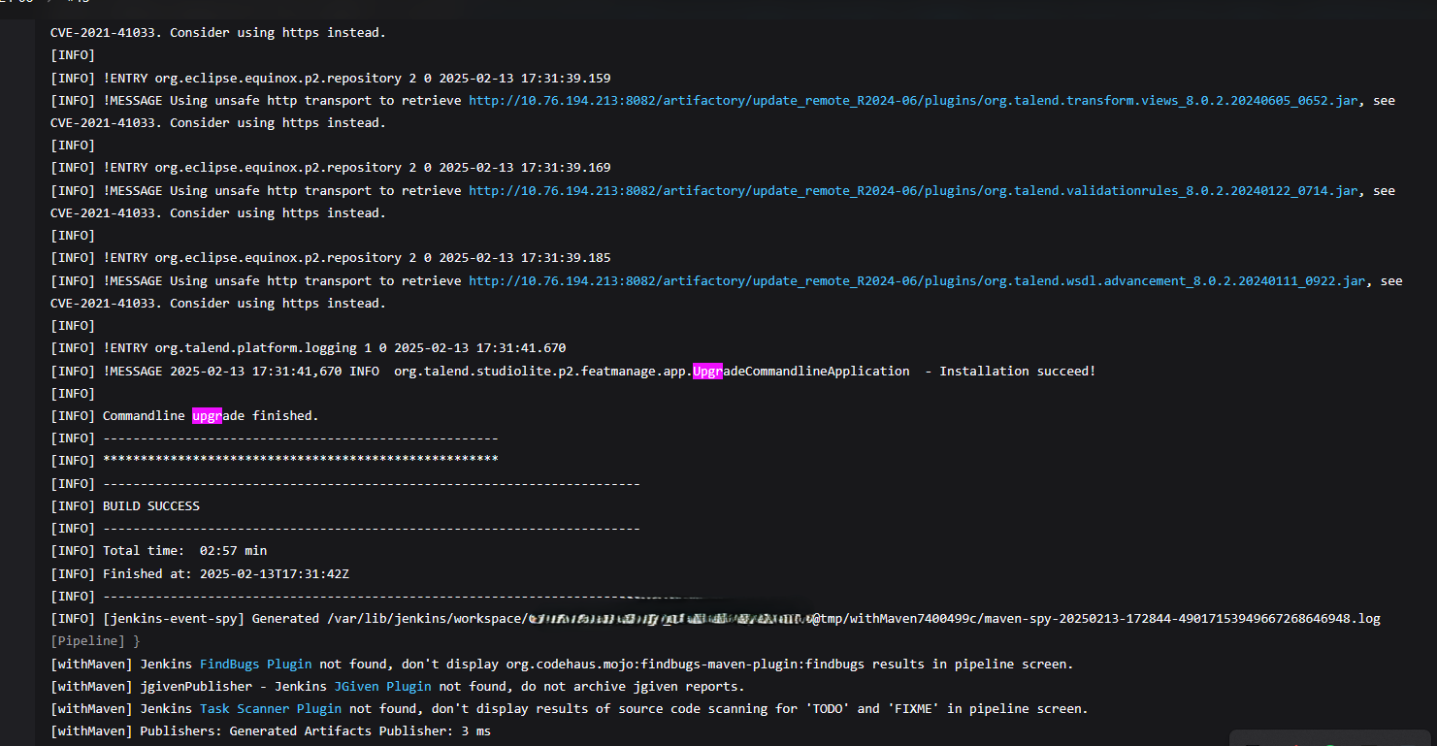Open the org.talend.transform.views jar URL
Image resolution: width=1437 pixels, height=746 pixels.
click(x=914, y=100)
